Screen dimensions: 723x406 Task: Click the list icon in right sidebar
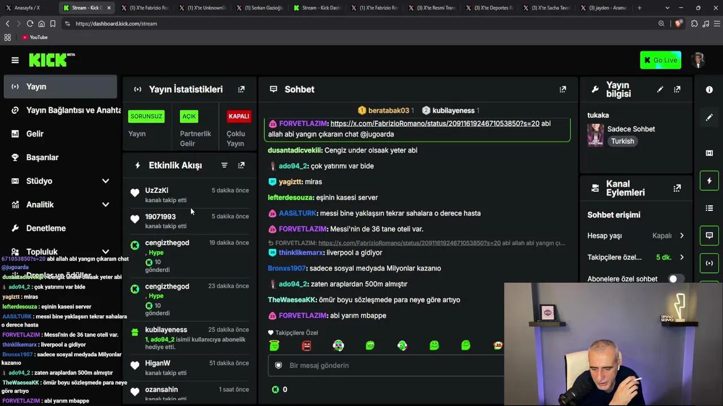pos(709,208)
